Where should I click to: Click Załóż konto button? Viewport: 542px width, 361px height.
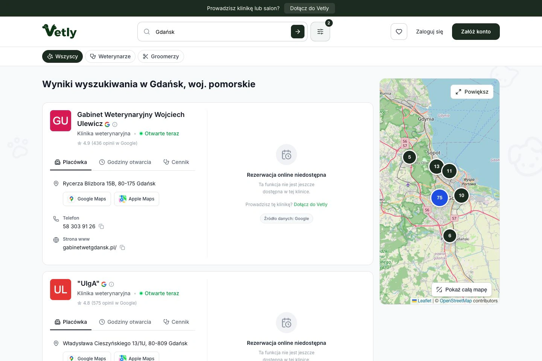point(476,32)
